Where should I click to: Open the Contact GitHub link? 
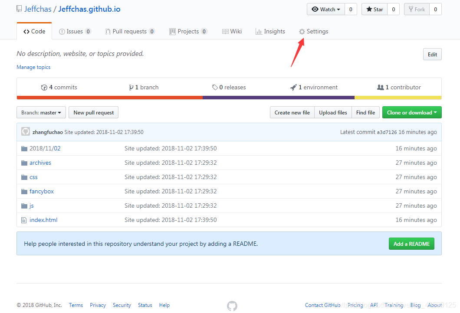tap(323, 305)
